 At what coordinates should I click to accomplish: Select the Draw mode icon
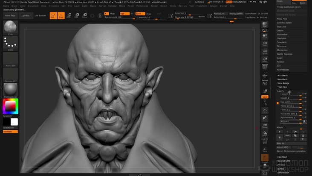click(61, 16)
